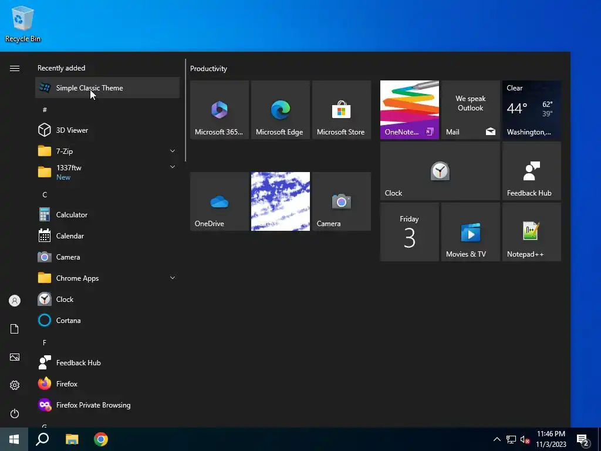Open the Microsoft Edge tile

pyautogui.click(x=280, y=110)
